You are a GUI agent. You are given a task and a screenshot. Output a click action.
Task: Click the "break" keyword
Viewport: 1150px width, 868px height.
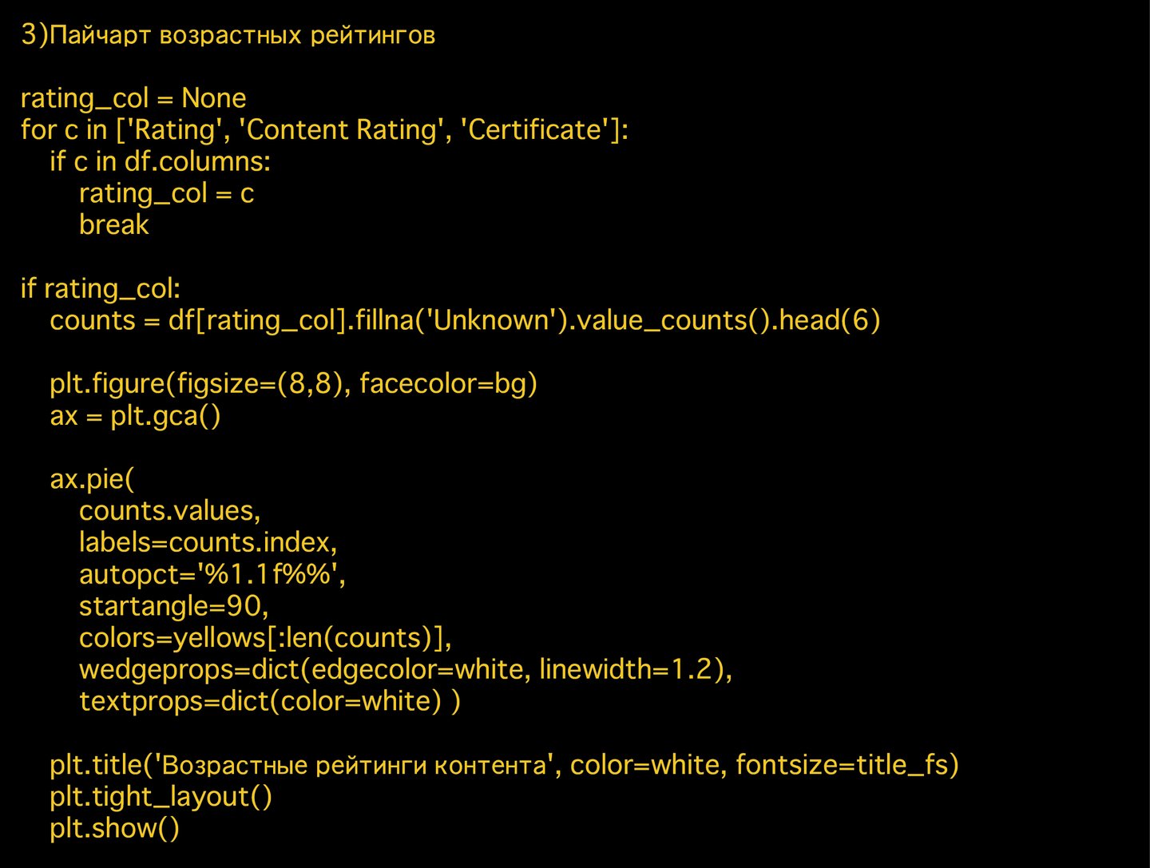[113, 225]
